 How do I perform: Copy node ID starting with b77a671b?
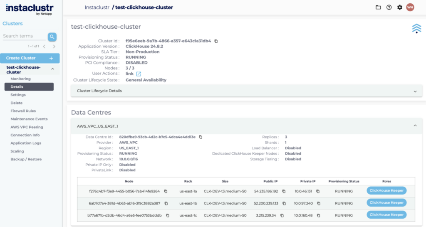(168, 215)
